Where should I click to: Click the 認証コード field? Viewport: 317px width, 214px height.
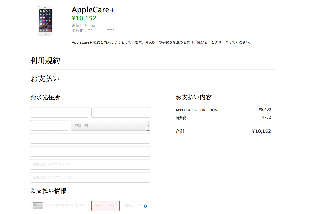coord(136,206)
